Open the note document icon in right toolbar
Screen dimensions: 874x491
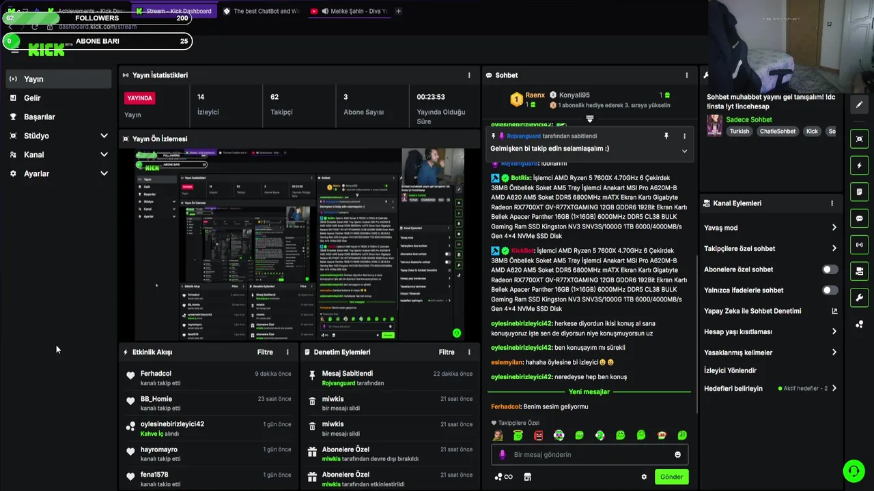(860, 192)
